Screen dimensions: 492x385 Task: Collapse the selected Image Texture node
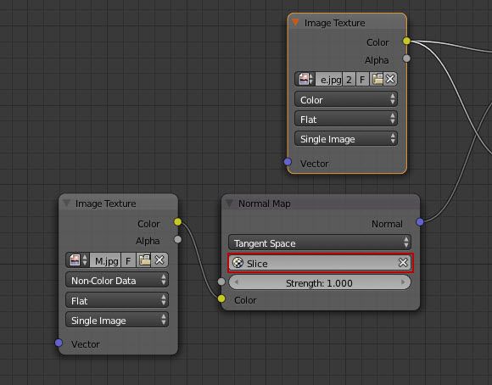click(295, 22)
